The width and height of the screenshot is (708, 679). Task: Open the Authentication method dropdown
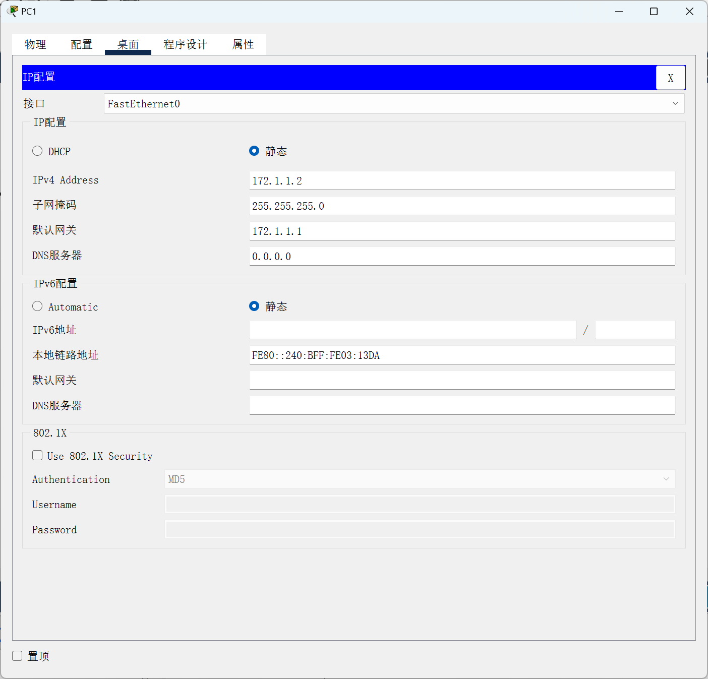(667, 479)
